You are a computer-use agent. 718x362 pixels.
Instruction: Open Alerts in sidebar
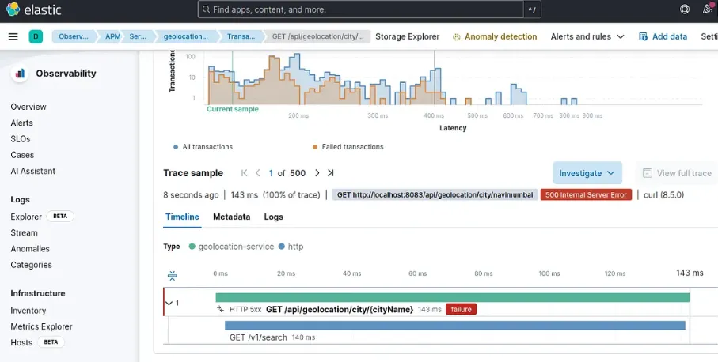(x=21, y=123)
